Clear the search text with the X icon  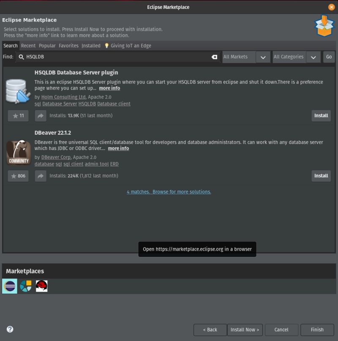coord(214,57)
